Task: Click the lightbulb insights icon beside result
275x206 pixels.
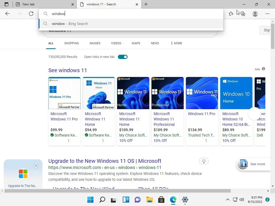Action: (204, 161)
